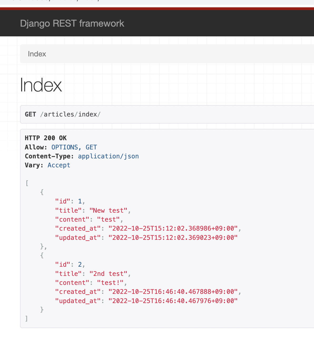Click the "test!" content value
The height and width of the screenshot is (341, 314).
point(111,282)
